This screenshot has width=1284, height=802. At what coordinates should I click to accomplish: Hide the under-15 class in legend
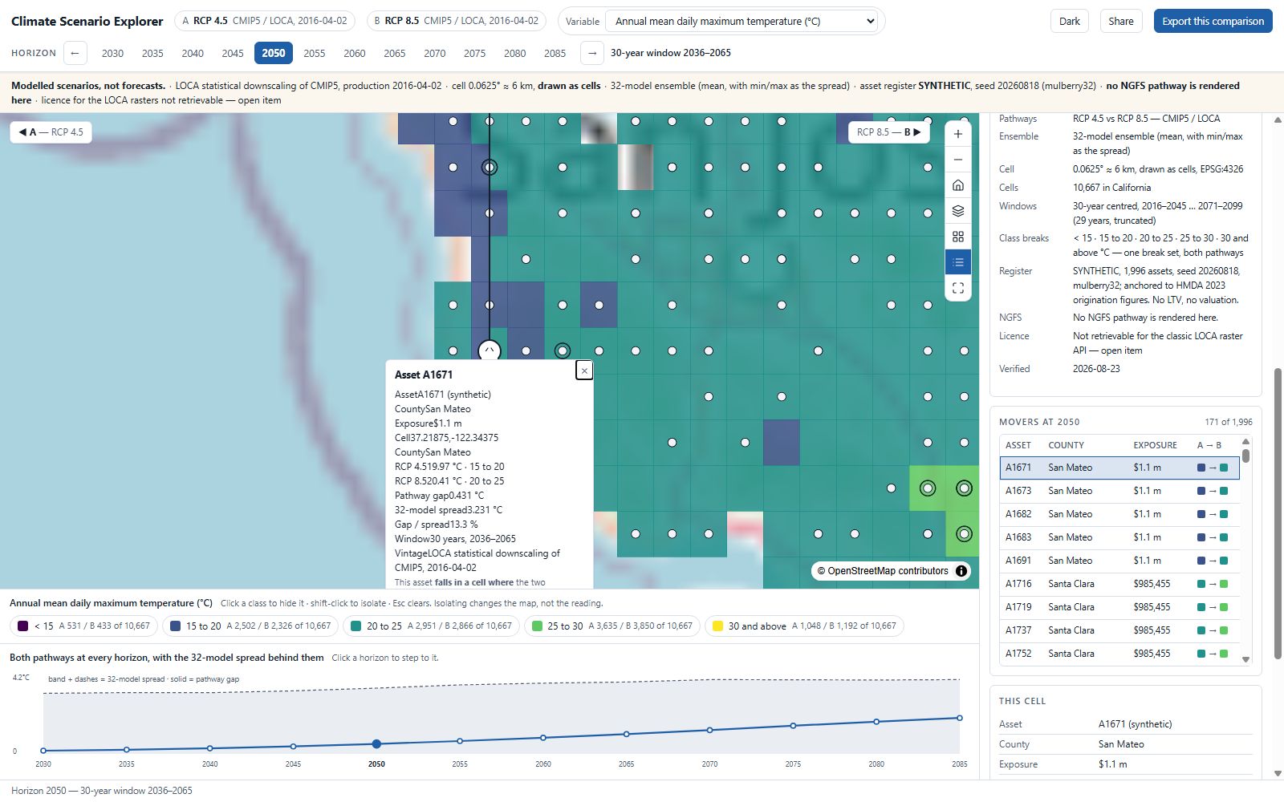pyautogui.click(x=83, y=626)
